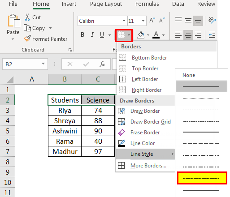Select the thin solid line style

(201, 86)
